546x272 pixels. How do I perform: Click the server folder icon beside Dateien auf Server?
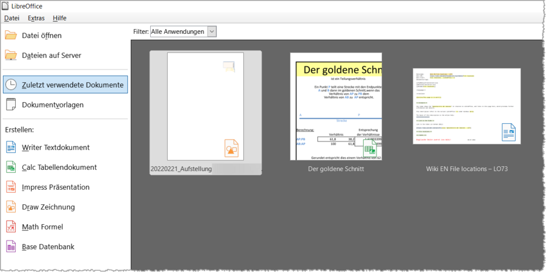click(x=11, y=55)
